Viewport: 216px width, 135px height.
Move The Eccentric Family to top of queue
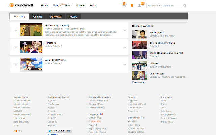click(16, 30)
